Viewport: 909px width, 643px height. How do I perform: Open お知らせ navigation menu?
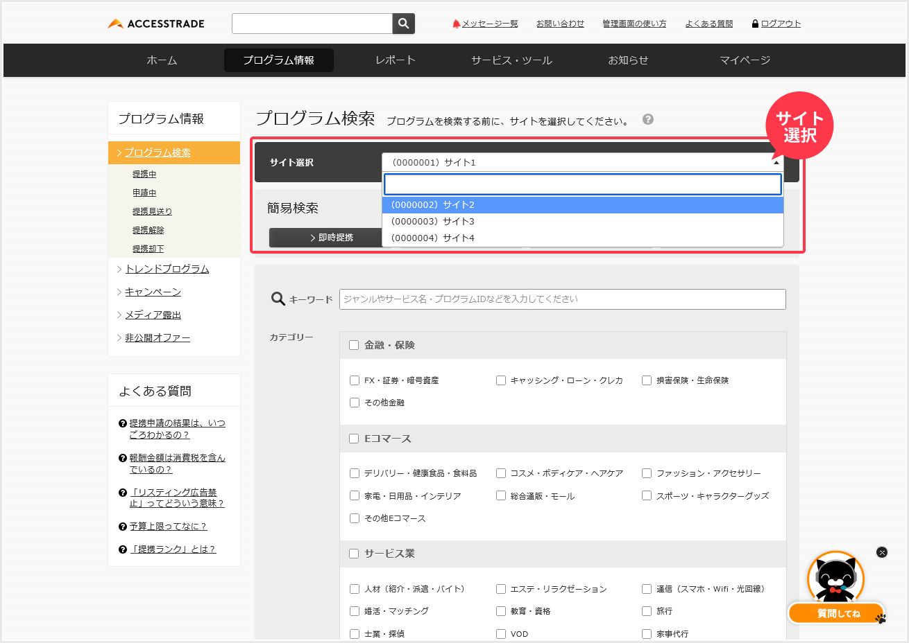(x=628, y=60)
